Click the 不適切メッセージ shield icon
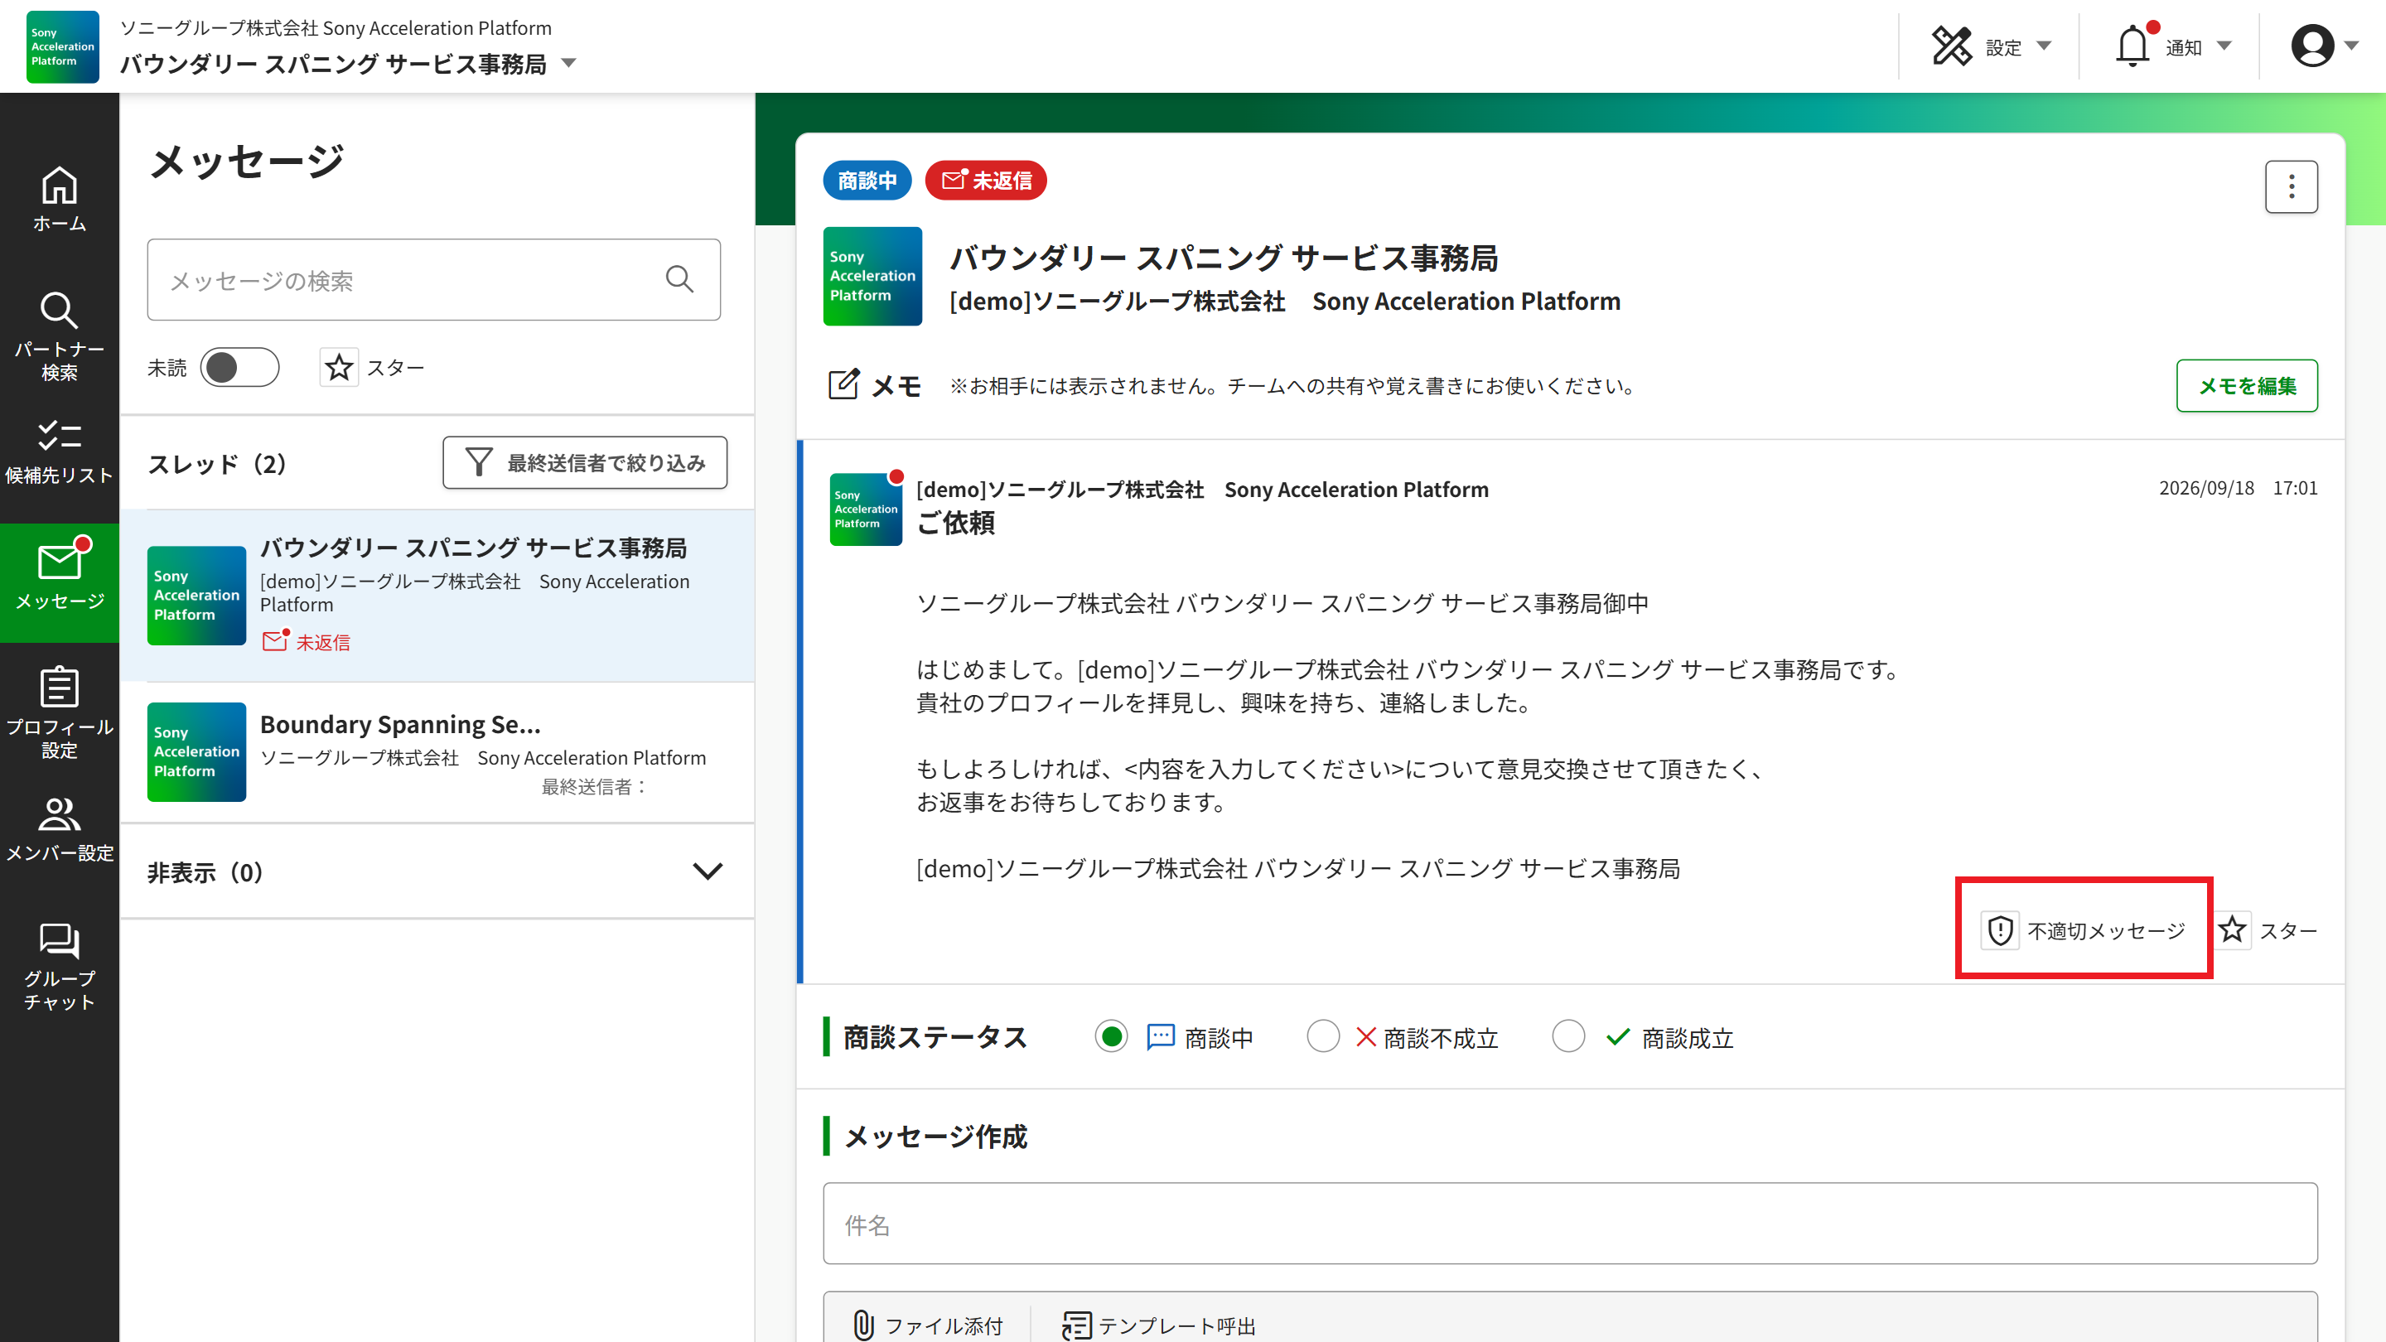The height and width of the screenshot is (1342, 2386). click(2000, 929)
